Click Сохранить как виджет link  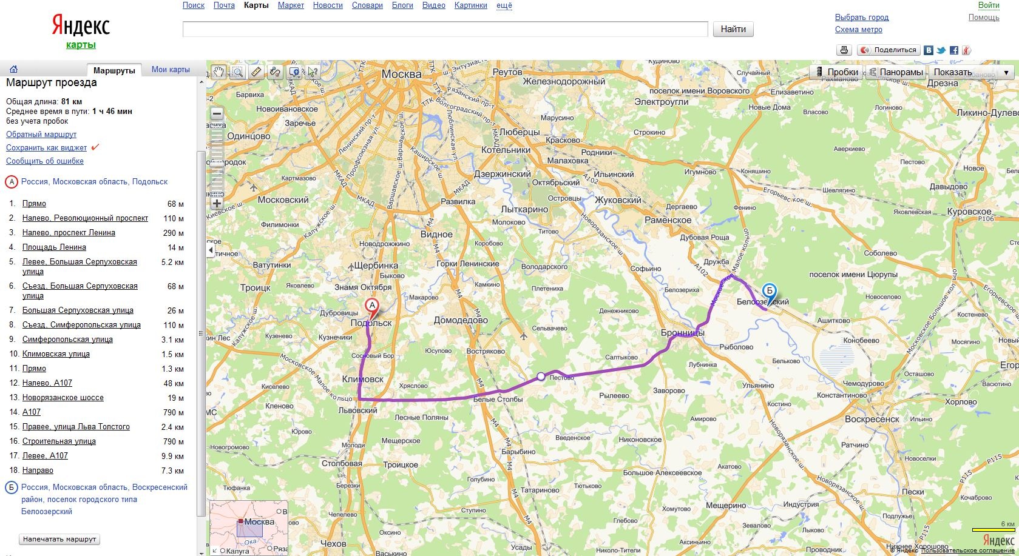click(x=46, y=148)
